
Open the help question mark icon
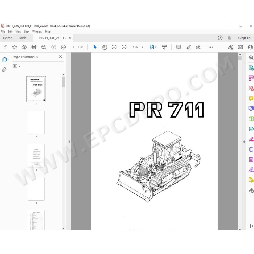[220, 38]
